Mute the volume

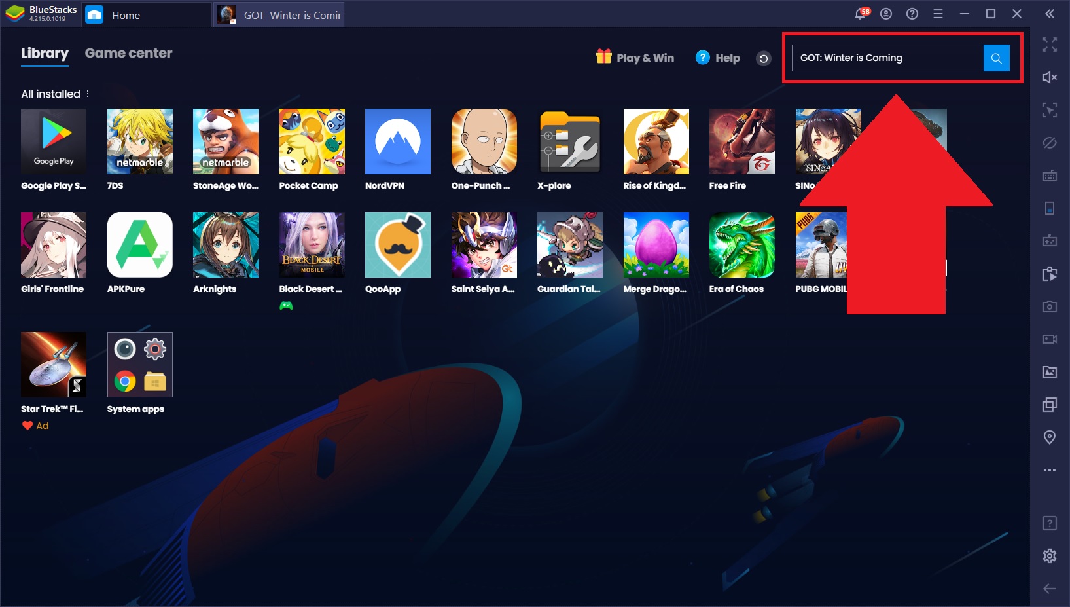click(1050, 77)
